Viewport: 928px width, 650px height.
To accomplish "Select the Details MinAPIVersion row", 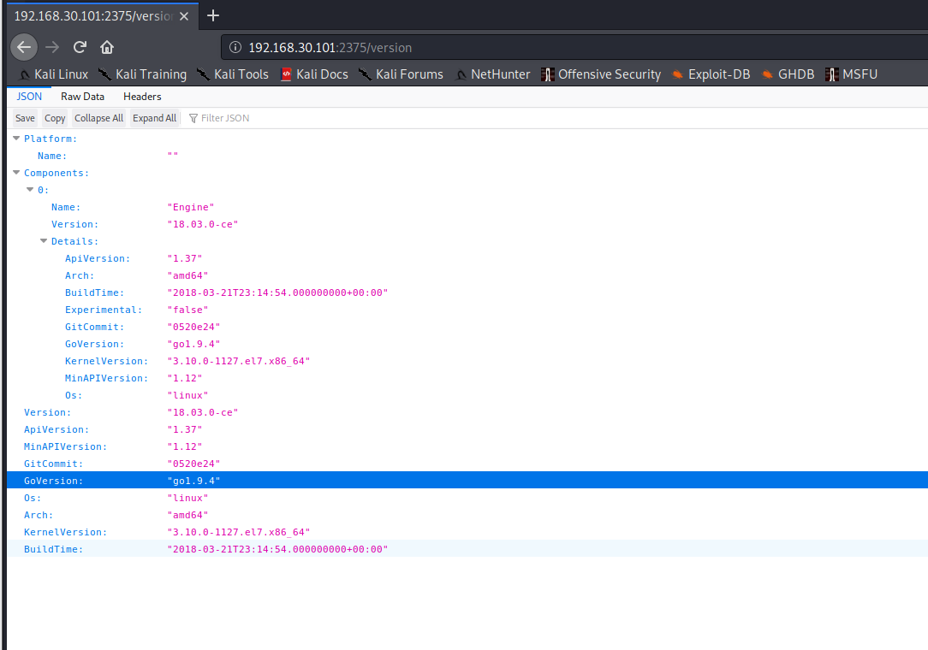I will coord(467,378).
